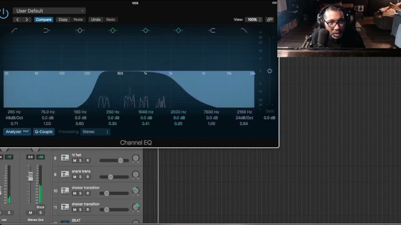The width and height of the screenshot is (401, 225).
Task: Click track 11 shaker transition instrument icon
Action: (65, 207)
